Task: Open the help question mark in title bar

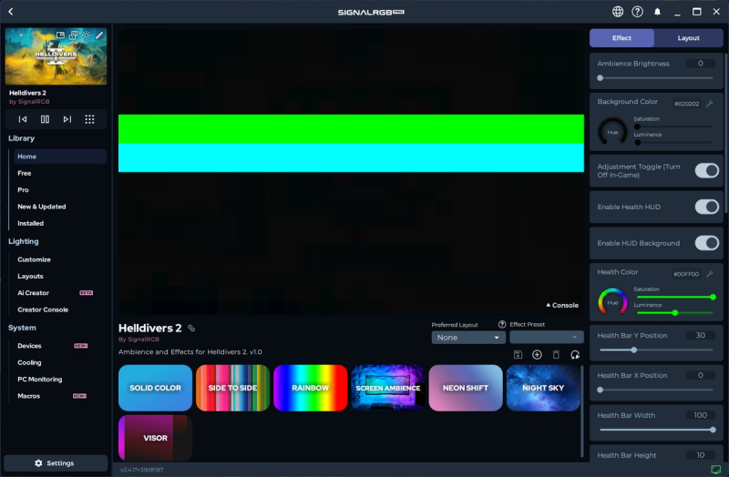Action: (x=637, y=12)
